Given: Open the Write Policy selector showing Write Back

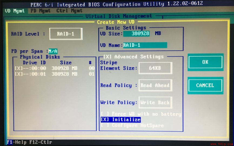Looking at the screenshot, I should tap(155, 103).
